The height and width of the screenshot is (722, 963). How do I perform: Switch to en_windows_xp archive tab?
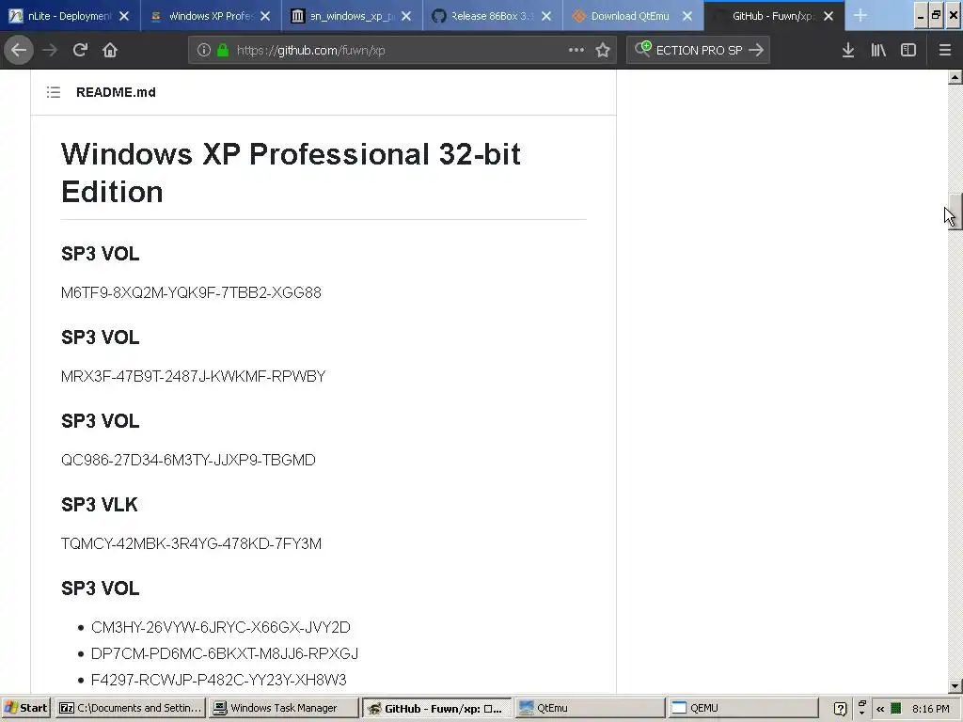352,16
